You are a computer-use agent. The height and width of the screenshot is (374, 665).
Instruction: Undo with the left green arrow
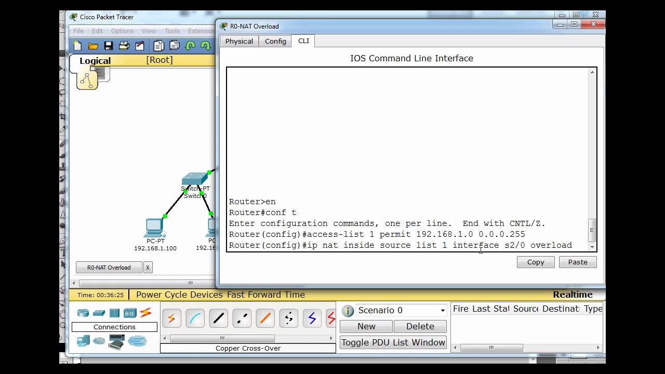[190, 46]
